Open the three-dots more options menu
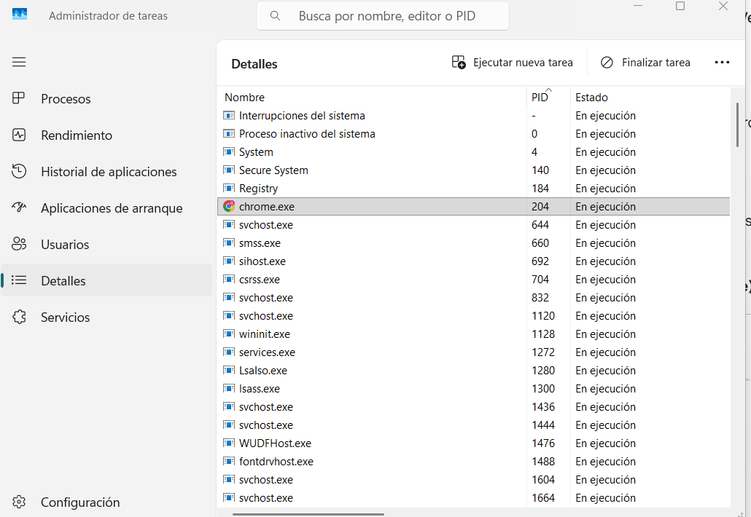Viewport: 751px width, 517px height. pos(722,63)
